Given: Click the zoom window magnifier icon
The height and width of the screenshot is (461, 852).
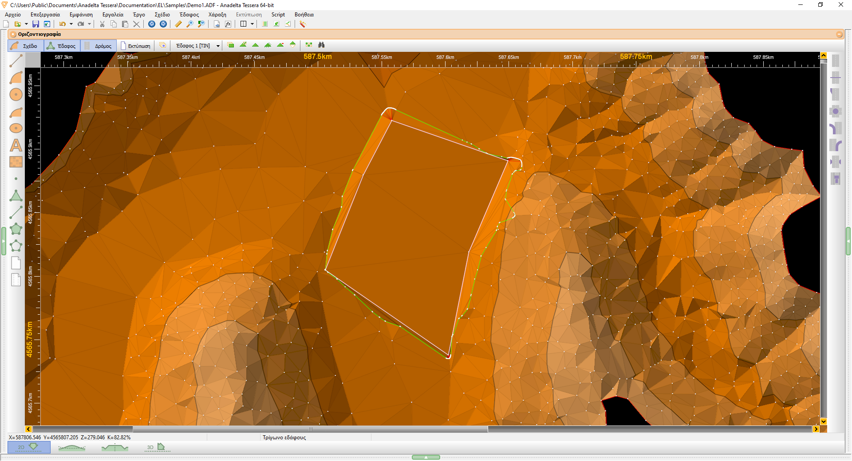Looking at the screenshot, I should (201, 24).
